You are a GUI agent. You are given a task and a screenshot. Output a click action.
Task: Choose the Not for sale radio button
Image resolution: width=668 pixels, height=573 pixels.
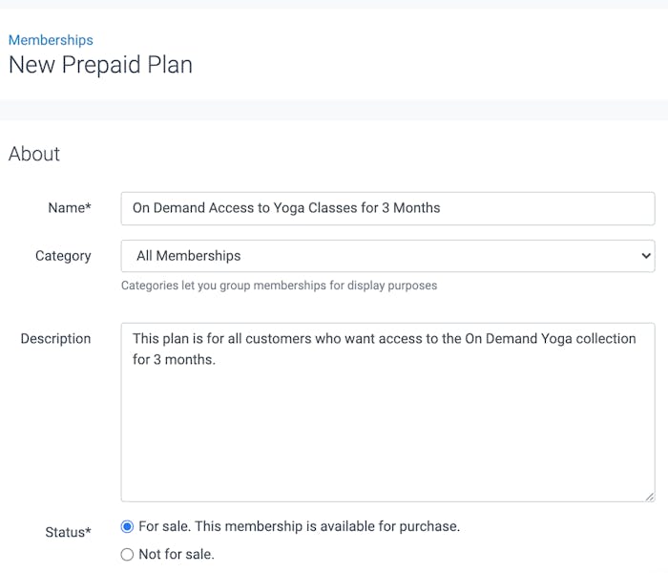pos(128,554)
